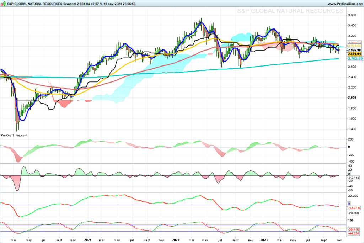The height and width of the screenshot is (243, 364).
Task: Click the red -44,228 stochastic value label
Action: tap(354, 233)
